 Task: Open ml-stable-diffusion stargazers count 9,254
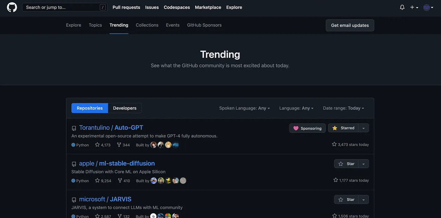pyautogui.click(x=103, y=180)
